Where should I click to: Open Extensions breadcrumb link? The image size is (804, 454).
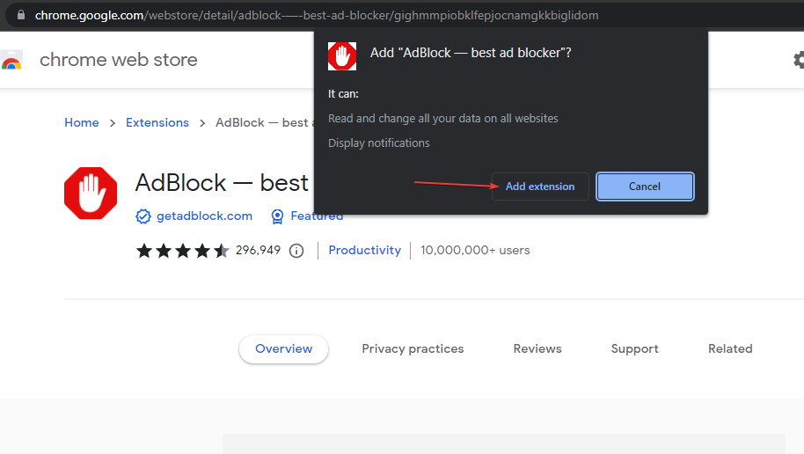coord(157,122)
